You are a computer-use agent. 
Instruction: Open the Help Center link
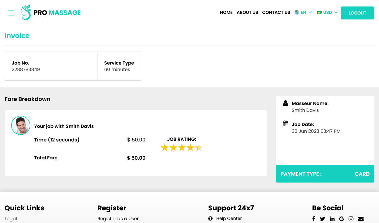tap(229, 218)
